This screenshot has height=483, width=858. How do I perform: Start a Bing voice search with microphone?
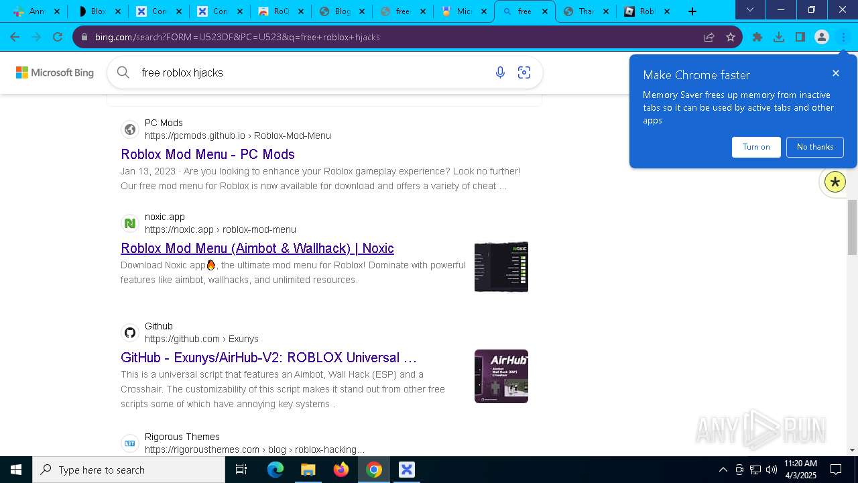point(500,72)
